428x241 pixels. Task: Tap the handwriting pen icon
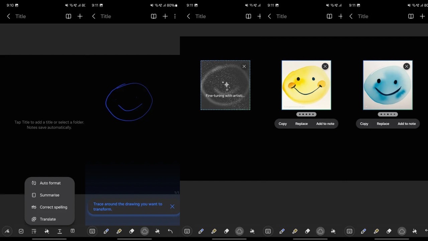pyautogui.click(x=7, y=231)
